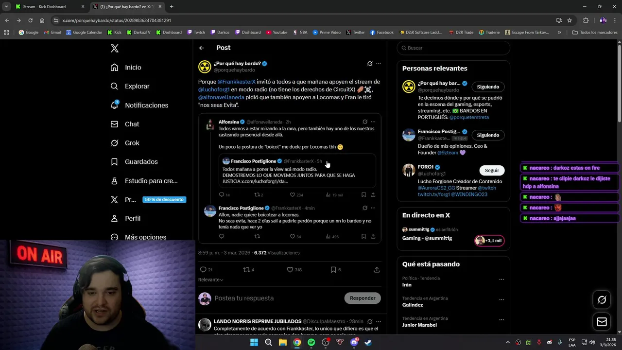
Task: Open the three-dot menu on Alfonsina's quoted post
Action: [373, 122]
